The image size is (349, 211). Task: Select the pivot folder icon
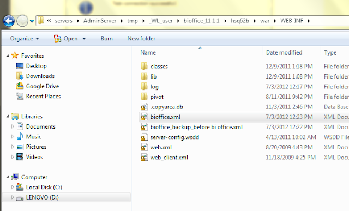click(x=144, y=97)
